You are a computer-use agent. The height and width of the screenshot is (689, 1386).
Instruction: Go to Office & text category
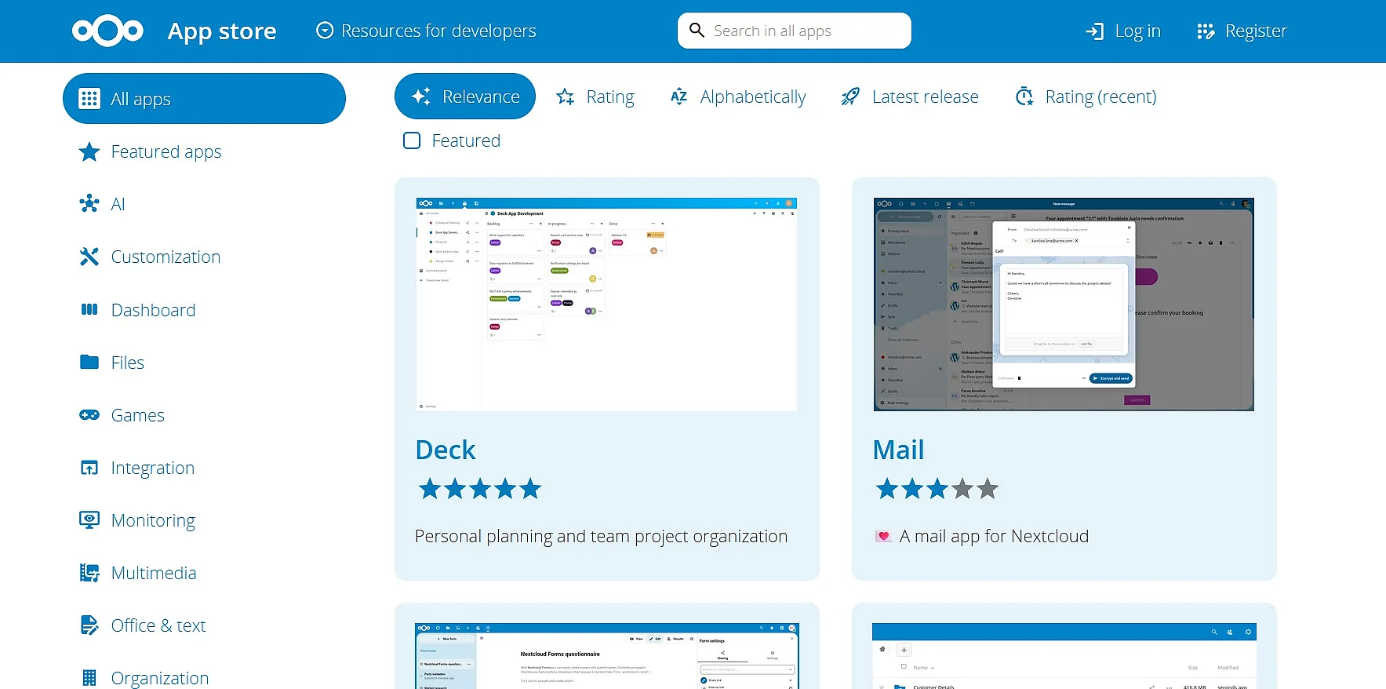tap(158, 625)
